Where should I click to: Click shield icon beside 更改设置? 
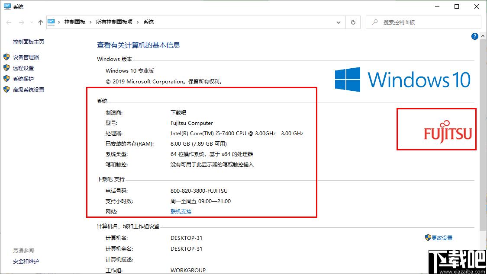coord(428,238)
